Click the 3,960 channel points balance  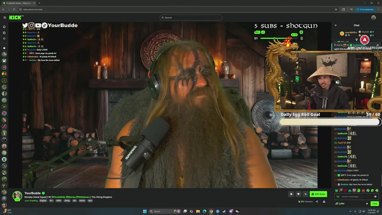(340, 204)
